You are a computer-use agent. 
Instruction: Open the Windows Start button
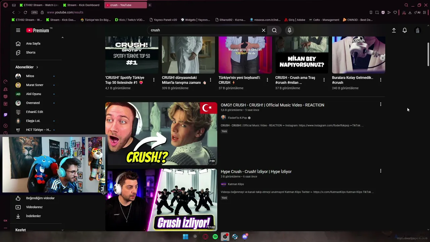tap(185, 237)
